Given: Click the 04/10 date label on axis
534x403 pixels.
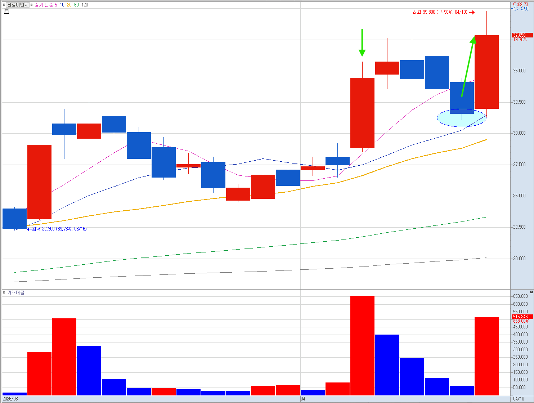Looking at the screenshot, I should [519, 399].
